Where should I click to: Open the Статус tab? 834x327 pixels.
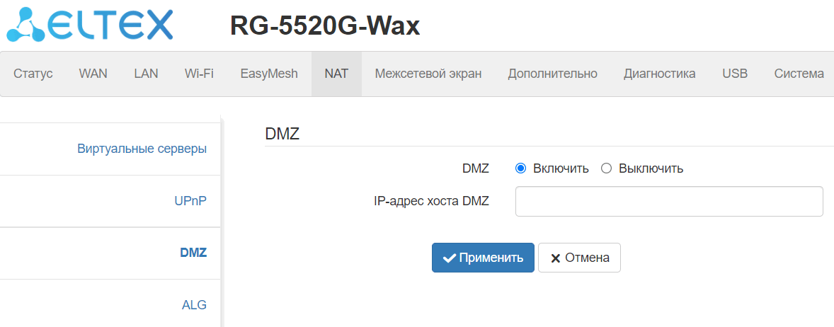coord(33,74)
